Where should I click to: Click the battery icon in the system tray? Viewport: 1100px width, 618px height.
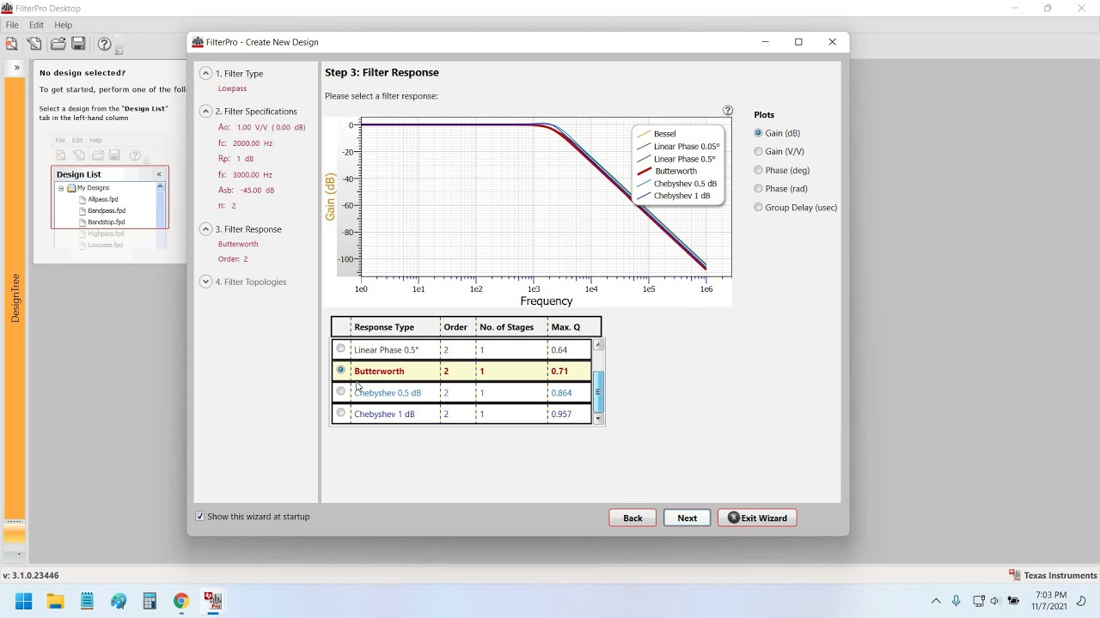coord(1013,601)
